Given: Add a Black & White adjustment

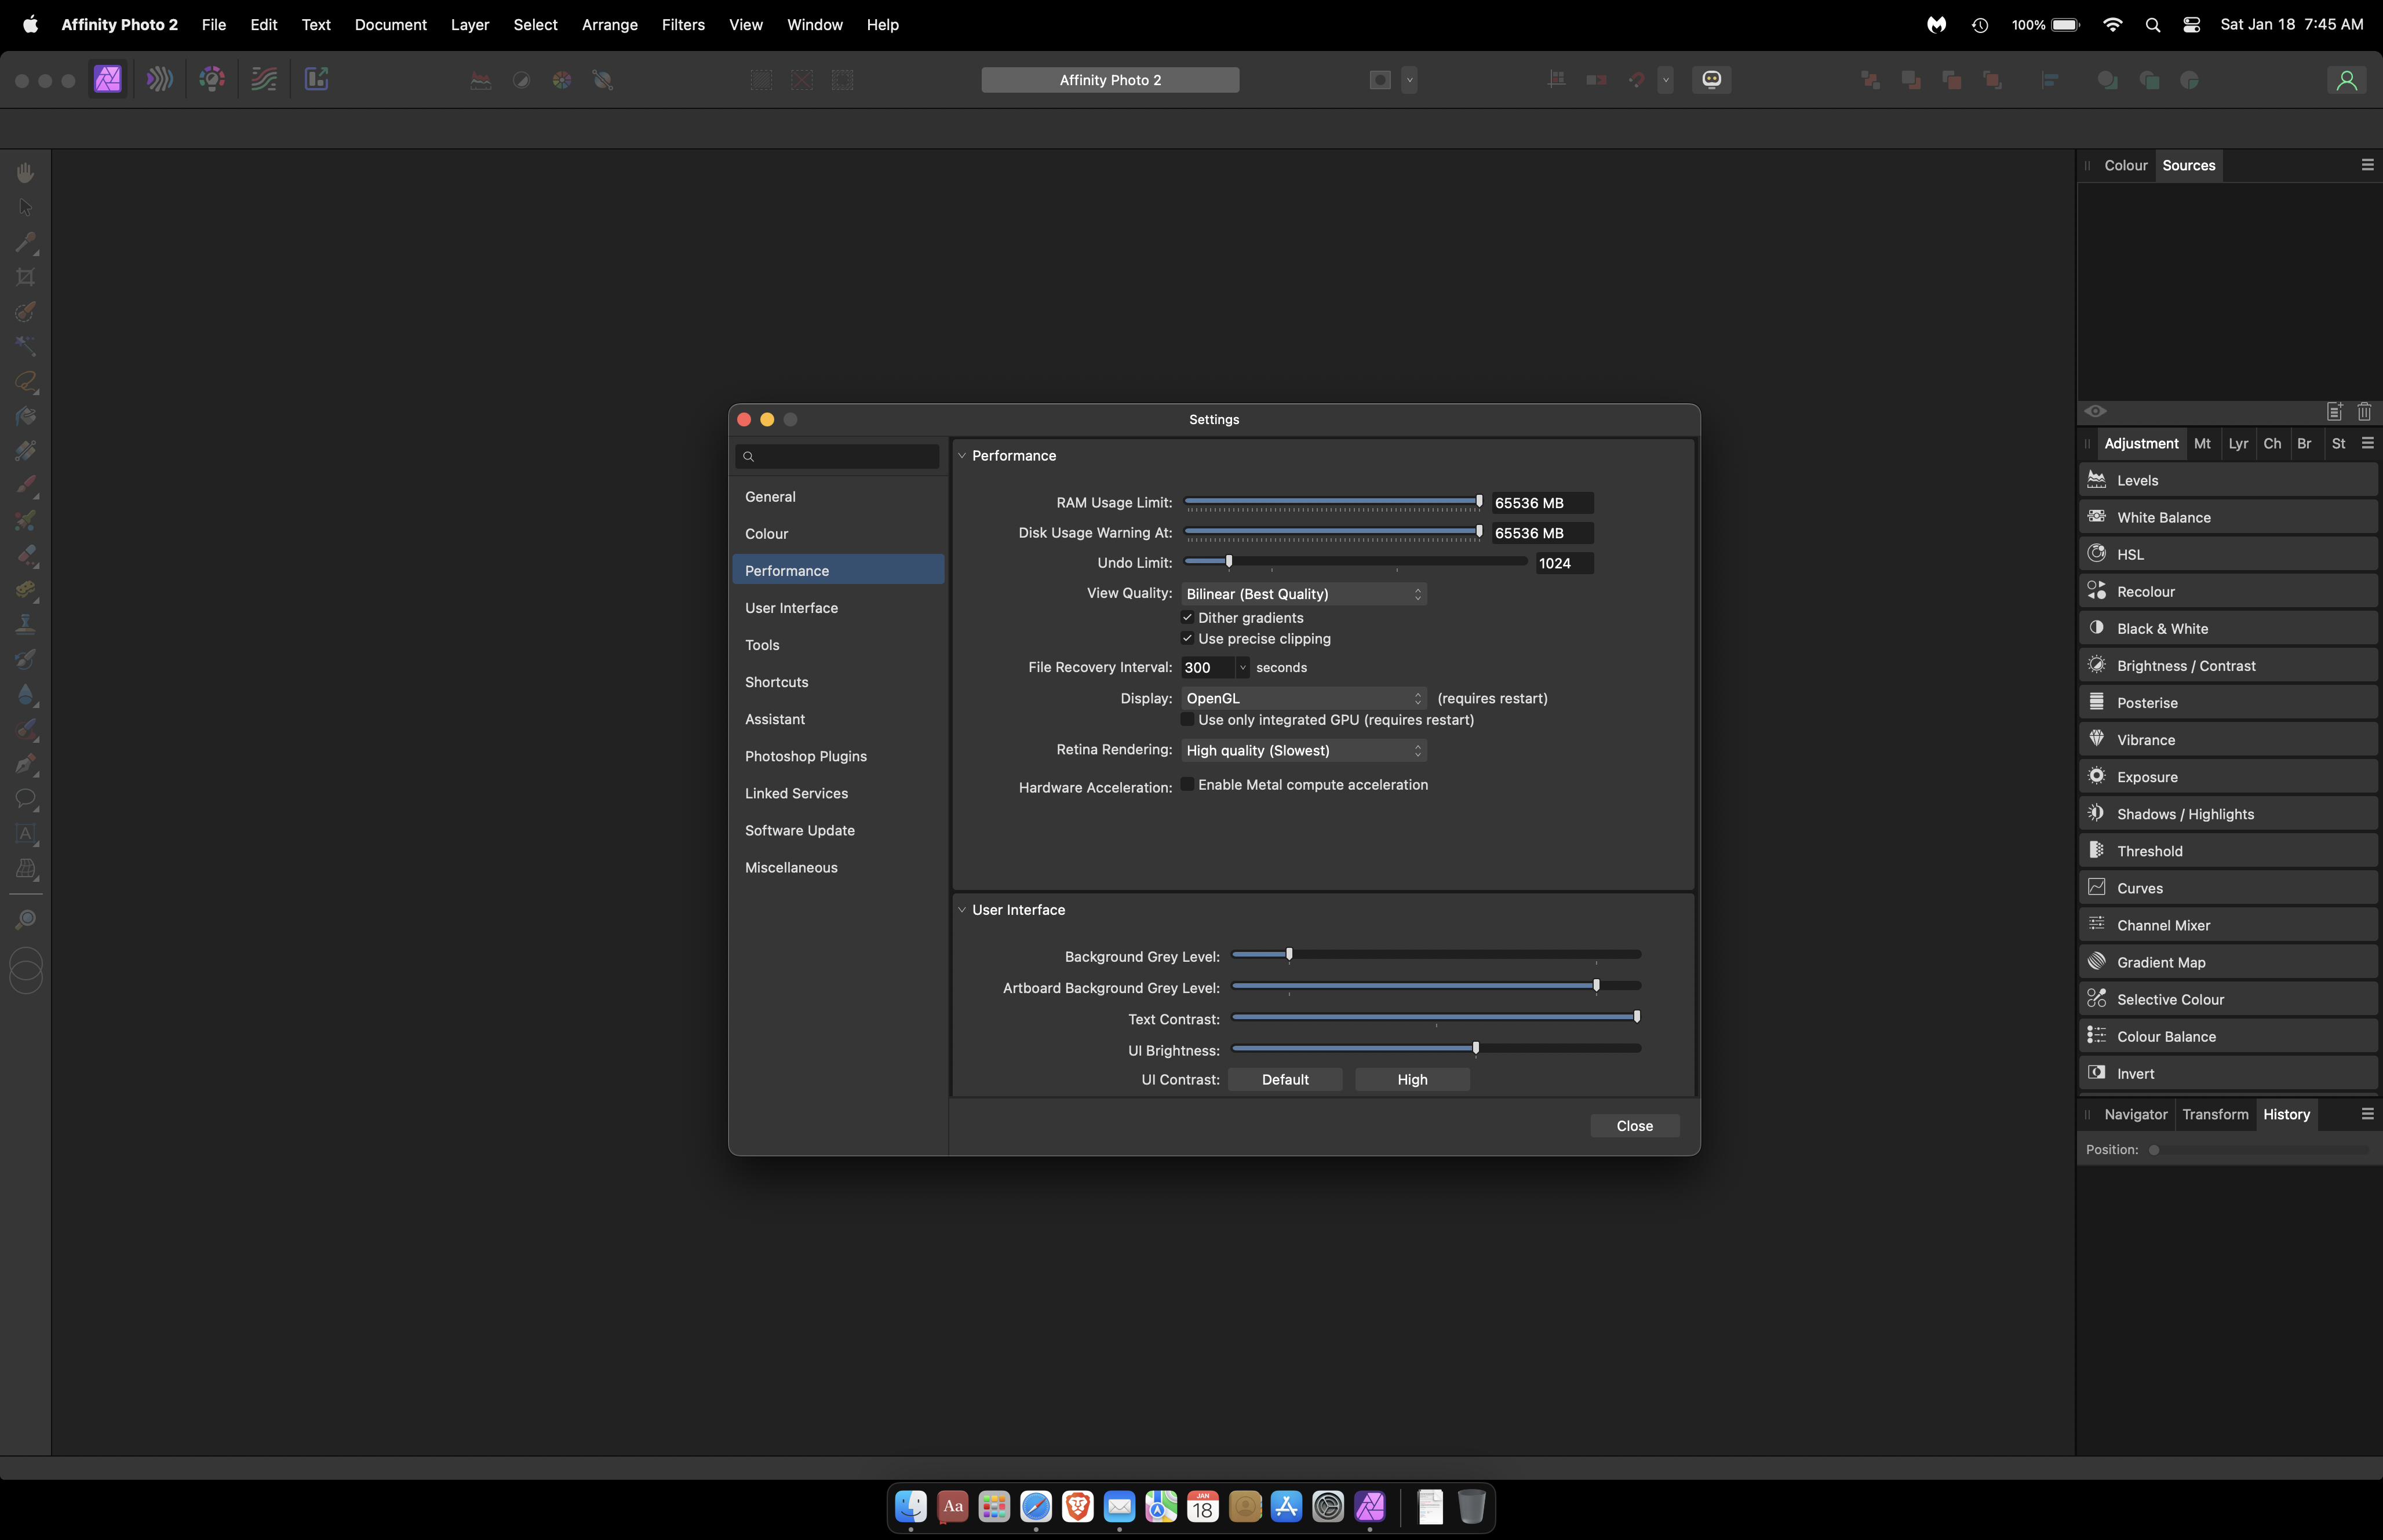Looking at the screenshot, I should pyautogui.click(x=2228, y=628).
